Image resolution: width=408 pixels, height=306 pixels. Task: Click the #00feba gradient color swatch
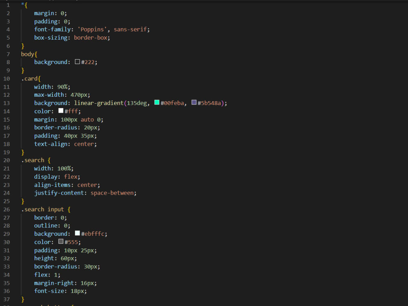pyautogui.click(x=157, y=102)
